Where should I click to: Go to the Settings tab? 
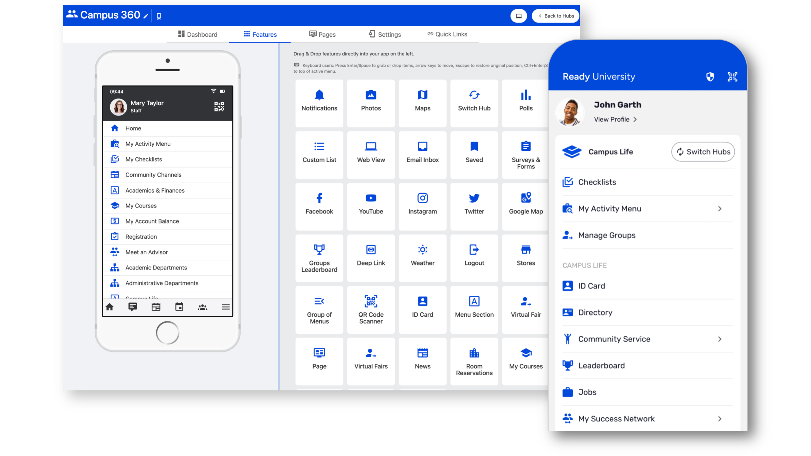[385, 34]
